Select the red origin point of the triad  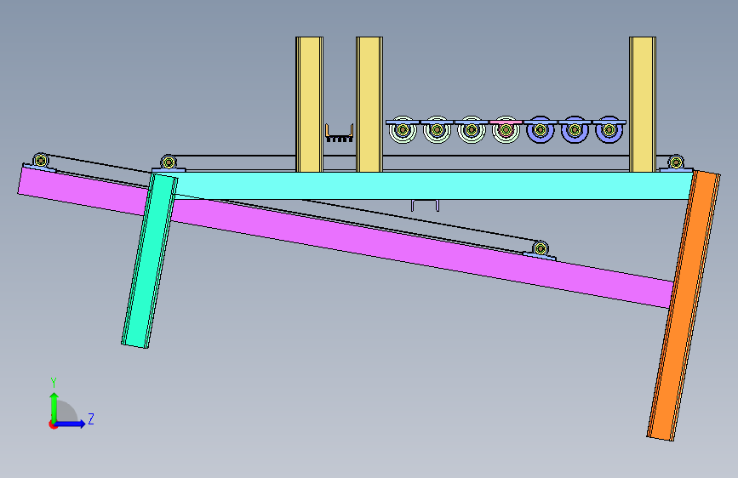pos(53,424)
